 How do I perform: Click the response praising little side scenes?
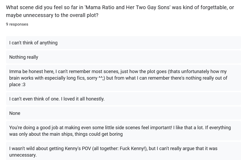click(120, 131)
